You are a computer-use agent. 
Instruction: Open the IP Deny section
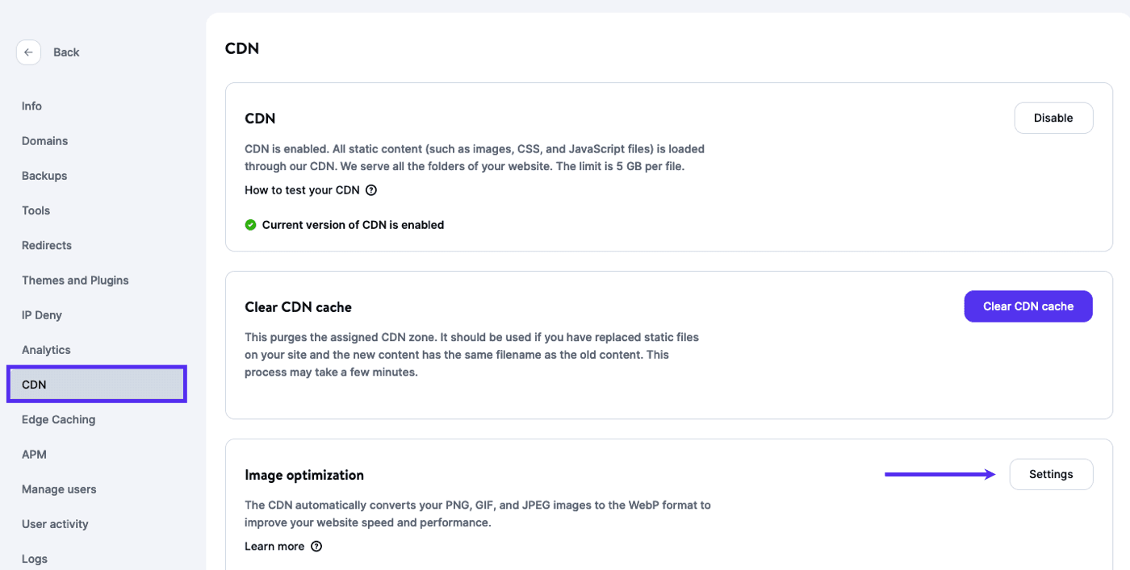pyautogui.click(x=41, y=314)
